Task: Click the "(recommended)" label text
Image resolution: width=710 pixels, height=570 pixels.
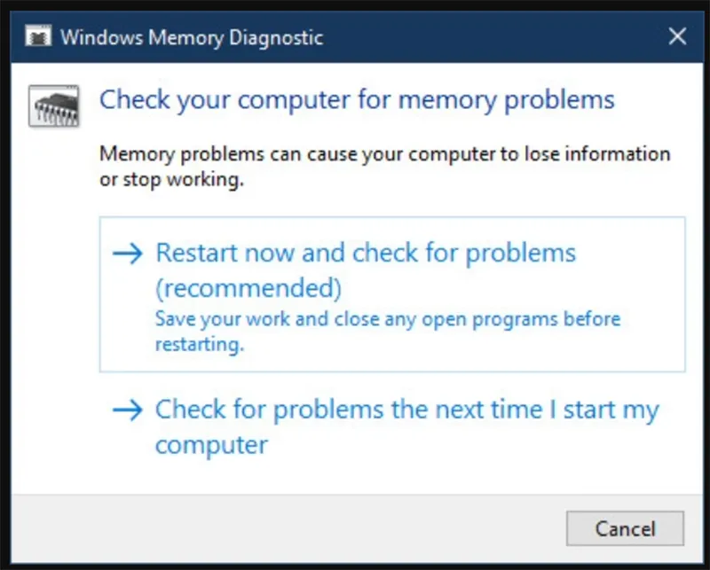Action: point(248,288)
